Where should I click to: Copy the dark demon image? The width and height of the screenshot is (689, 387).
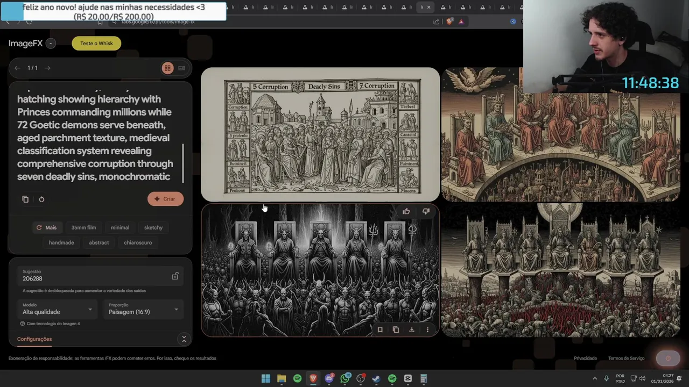[396, 329]
